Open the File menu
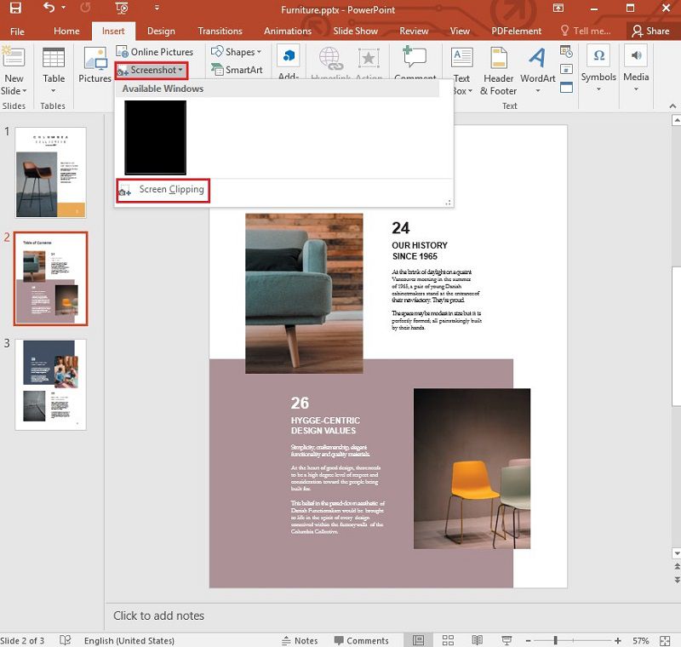 pyautogui.click(x=17, y=31)
